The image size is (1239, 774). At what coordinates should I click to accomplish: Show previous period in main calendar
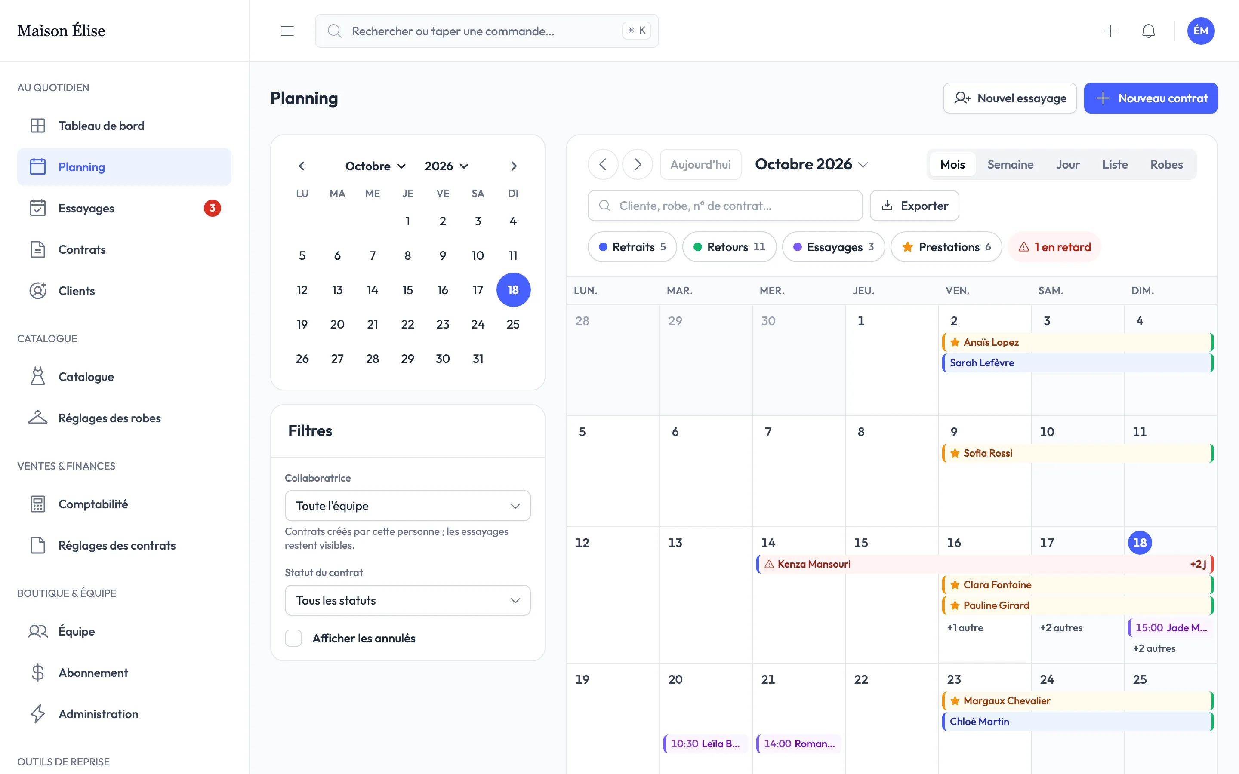click(603, 164)
